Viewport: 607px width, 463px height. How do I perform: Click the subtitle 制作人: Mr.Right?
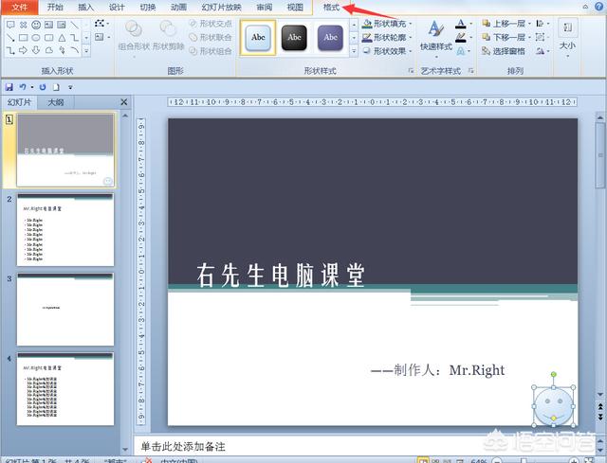pos(437,370)
